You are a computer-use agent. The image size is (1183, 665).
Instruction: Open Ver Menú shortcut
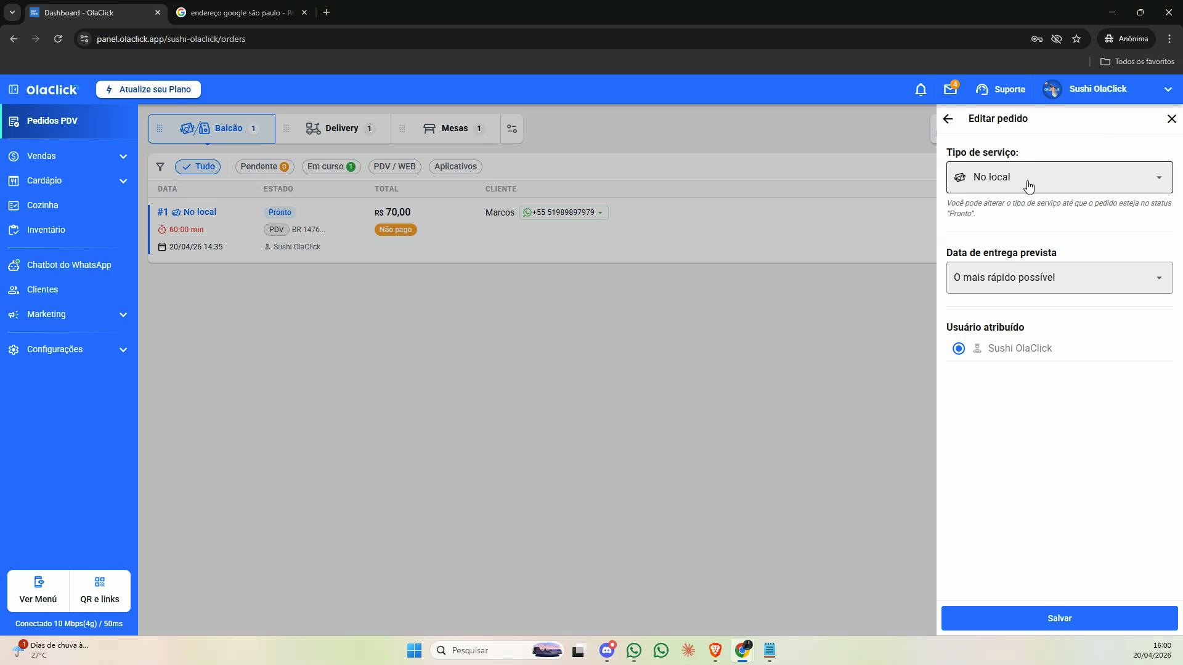[x=38, y=590]
